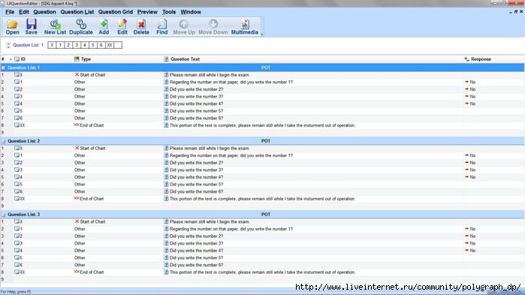525x295 pixels.
Task: Open the toolbar overflow options arrow
Action: 261,34
